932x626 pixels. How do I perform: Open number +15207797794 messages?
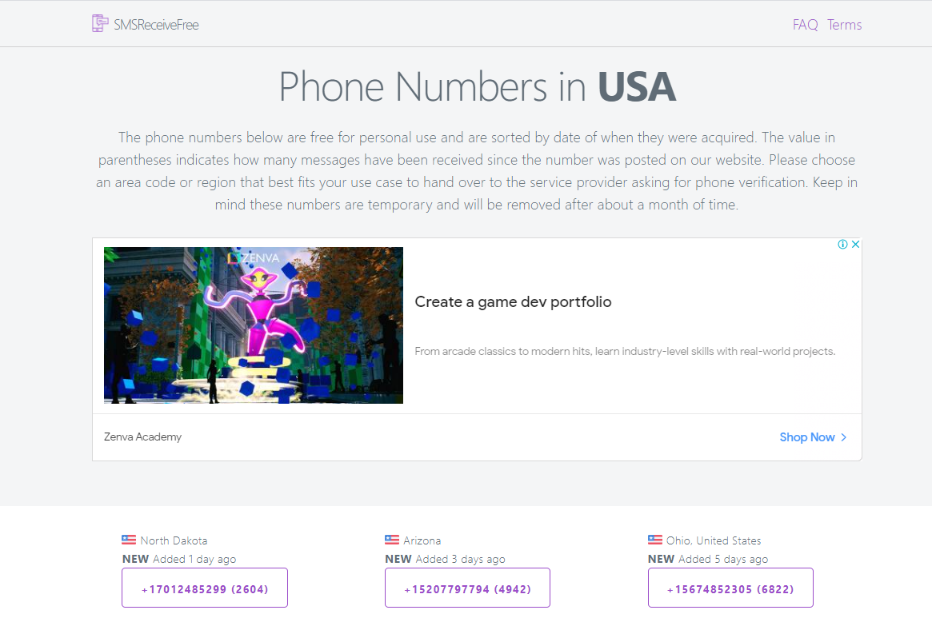[x=467, y=588]
